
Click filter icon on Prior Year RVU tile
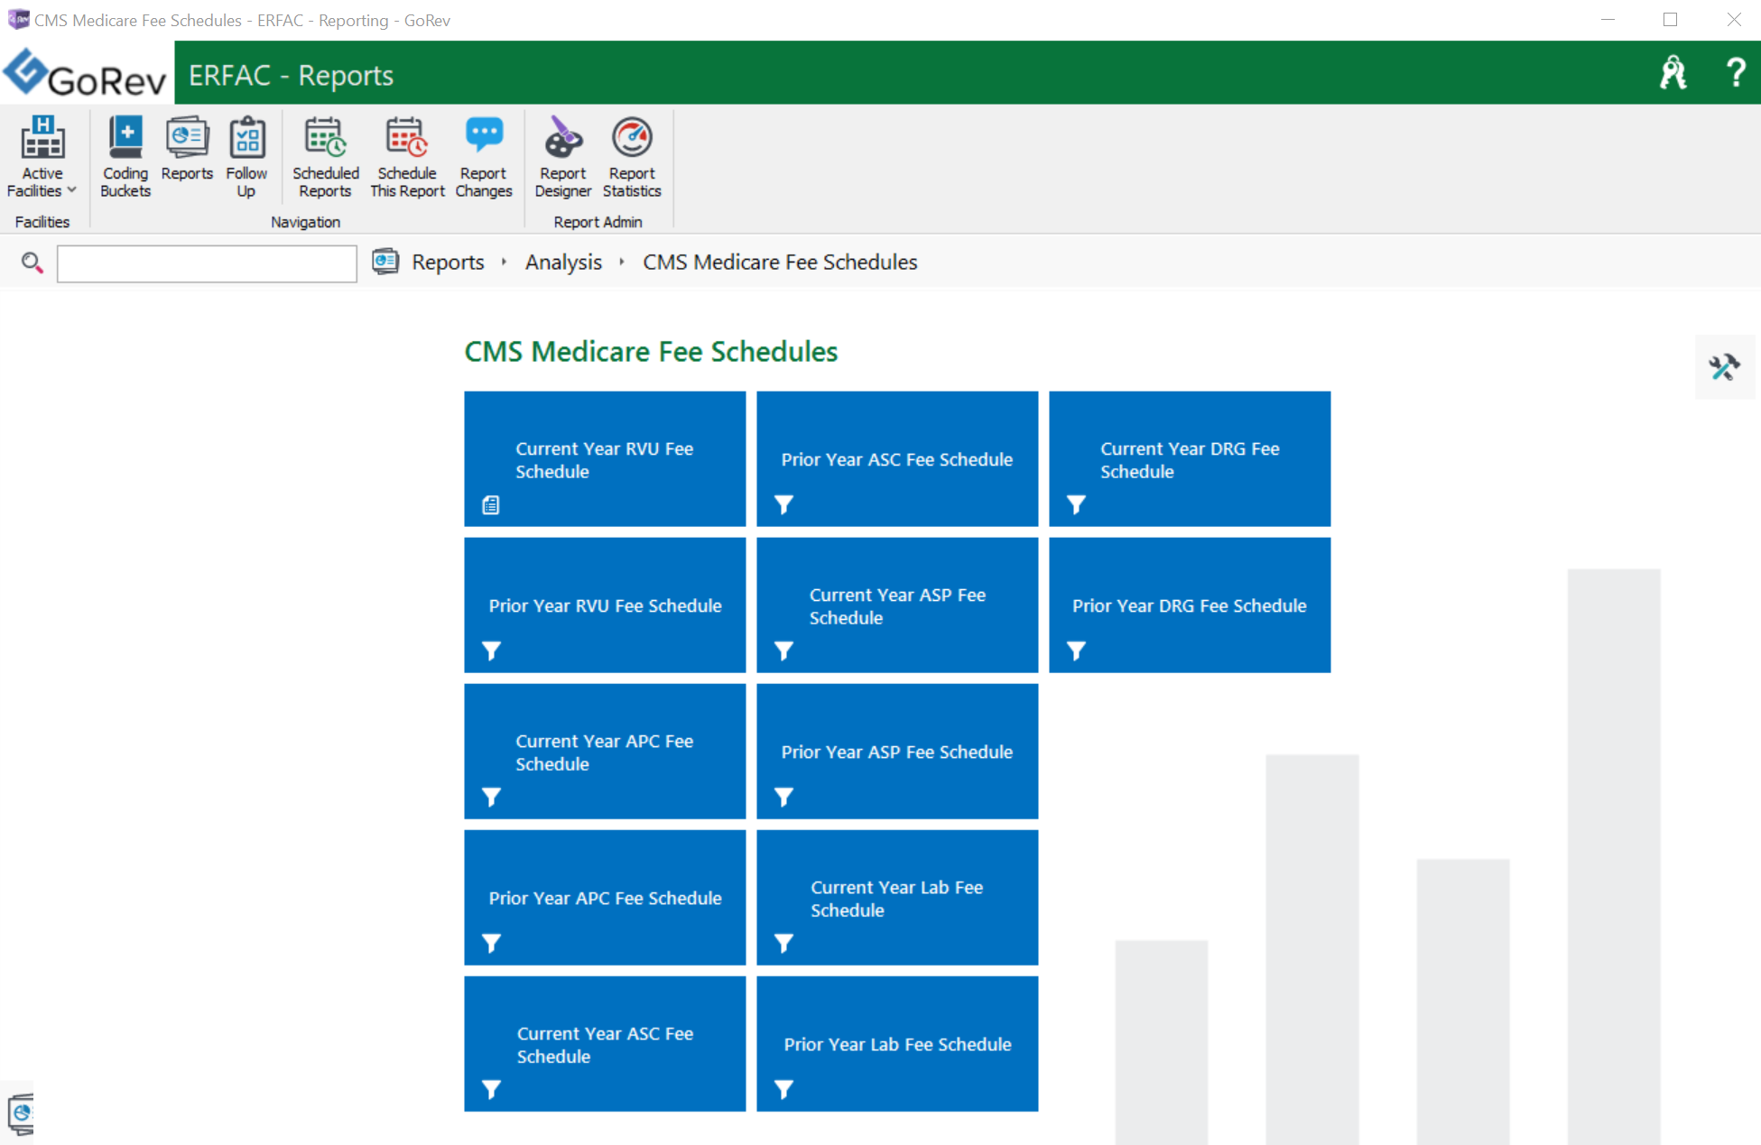(491, 651)
